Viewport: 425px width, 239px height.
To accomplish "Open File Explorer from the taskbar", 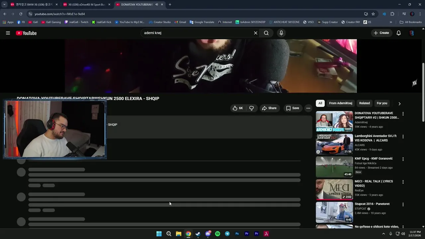I will tap(178, 234).
